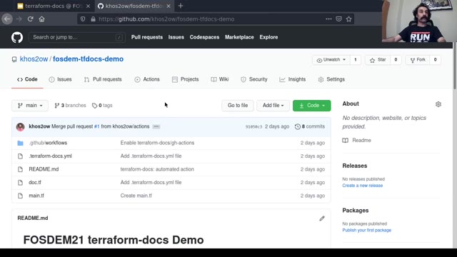
Task: Click Create a new release link
Action: coord(362,186)
